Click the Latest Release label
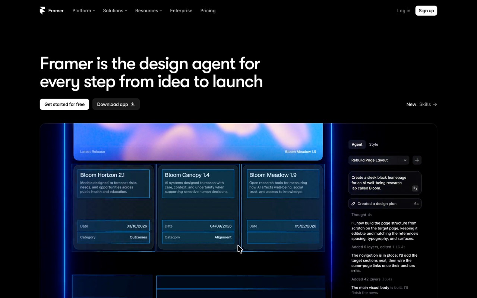 tap(92, 152)
